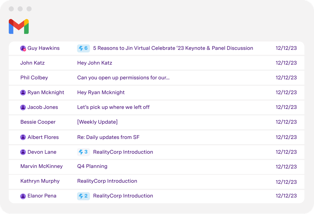
Task: Open 'Re: Daily updates from SF' email
Action: 108,137
